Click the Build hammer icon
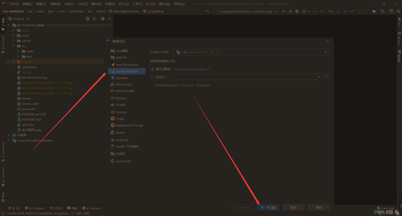Image resolution: width=402 pixels, height=216 pixels. pyautogui.click(x=208, y=11)
